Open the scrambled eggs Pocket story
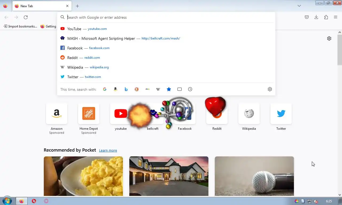342x205 pixels. coord(83,176)
